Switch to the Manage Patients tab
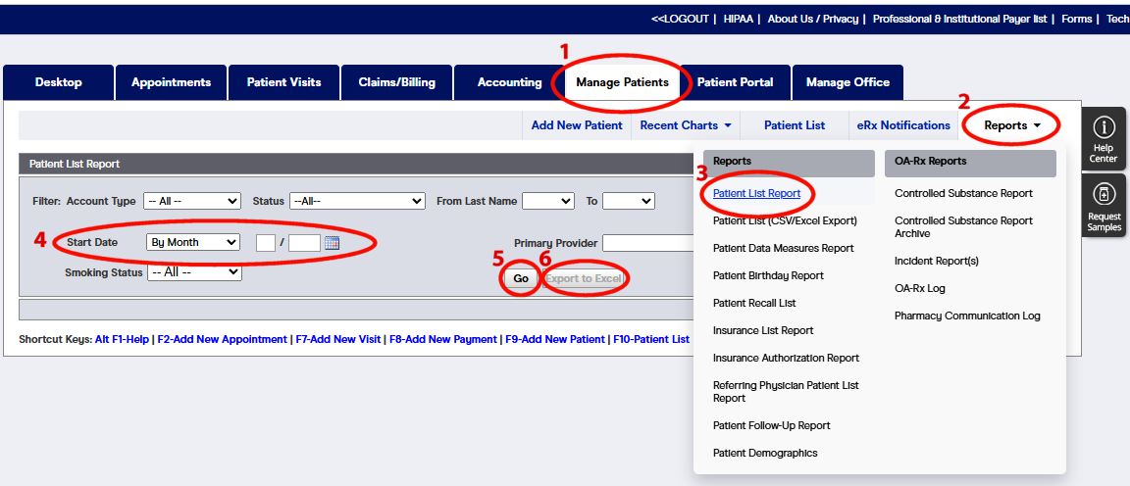This screenshot has width=1130, height=486. [622, 82]
